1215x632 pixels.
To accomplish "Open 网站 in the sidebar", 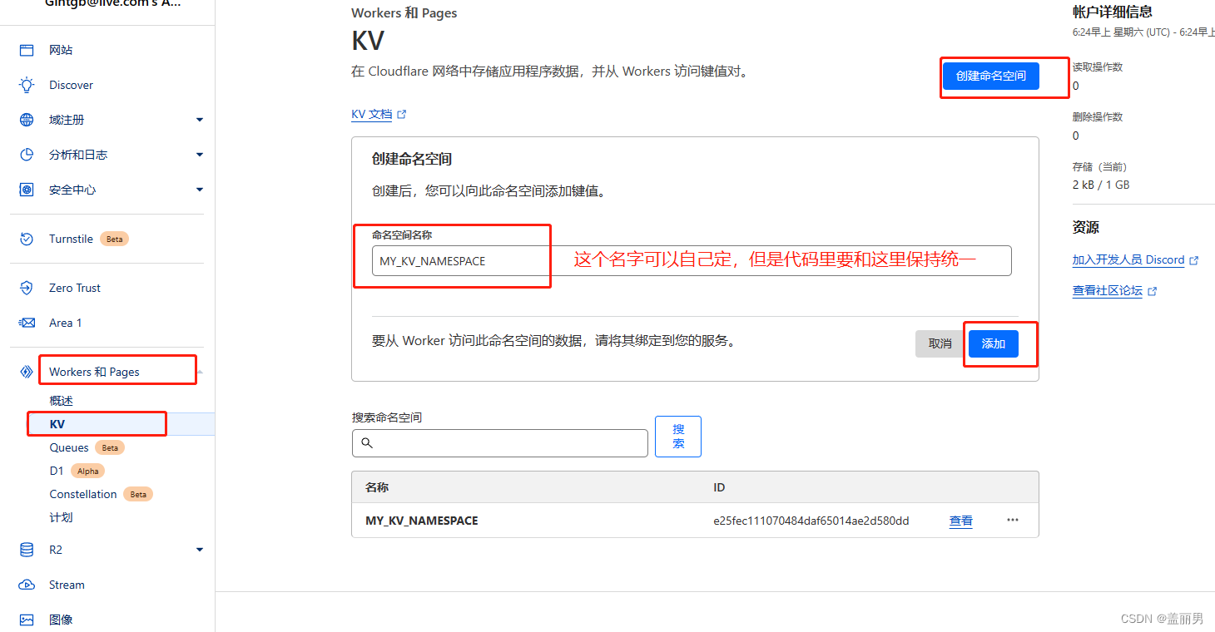I will 61,50.
